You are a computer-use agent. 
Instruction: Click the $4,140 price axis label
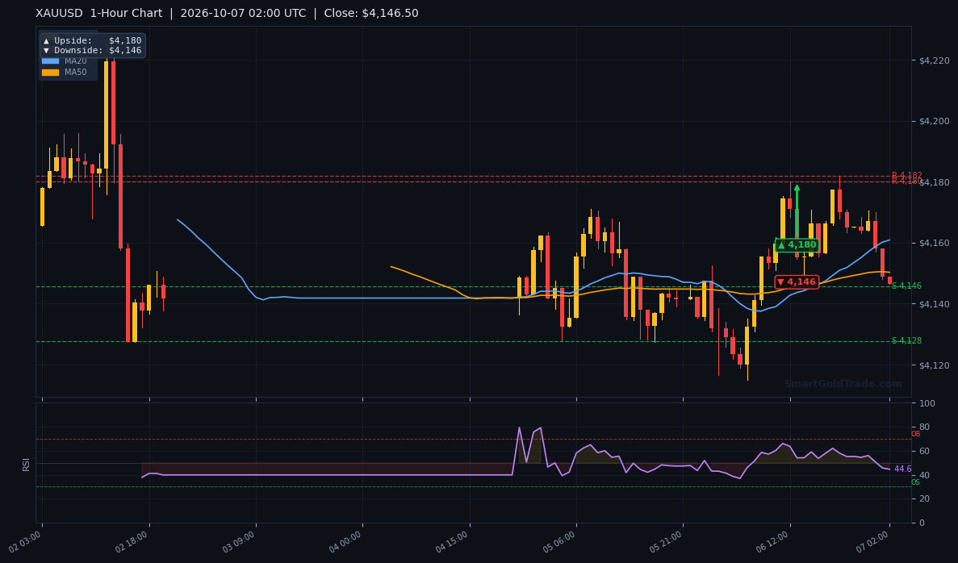(x=934, y=304)
